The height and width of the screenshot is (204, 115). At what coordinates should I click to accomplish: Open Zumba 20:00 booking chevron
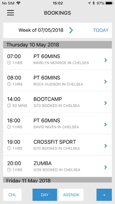106,167
